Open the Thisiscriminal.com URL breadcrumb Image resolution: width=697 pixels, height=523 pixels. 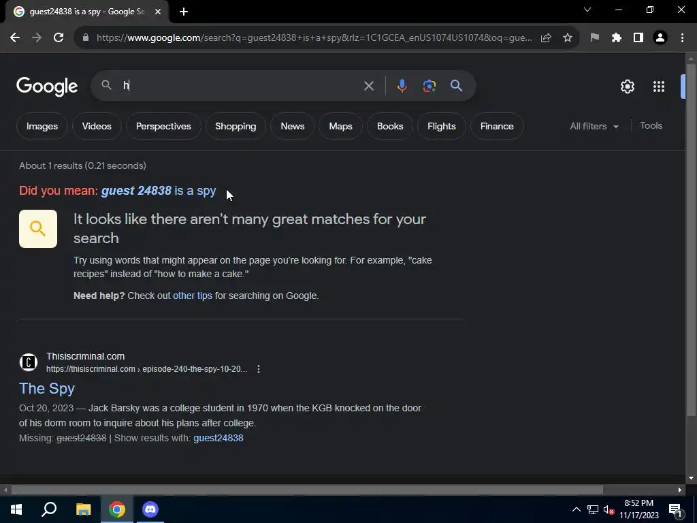click(x=147, y=369)
